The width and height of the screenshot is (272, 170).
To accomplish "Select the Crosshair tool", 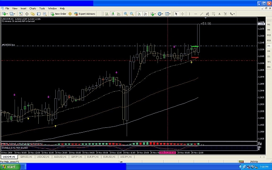I will point(182,14).
